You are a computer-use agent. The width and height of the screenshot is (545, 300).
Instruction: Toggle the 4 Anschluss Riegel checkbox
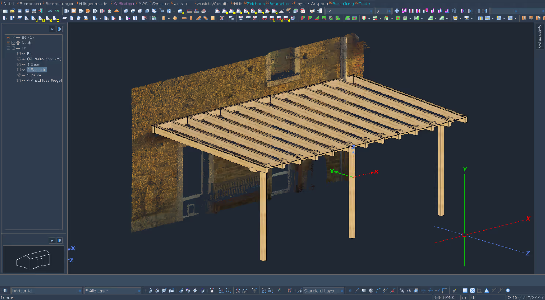coord(19,80)
